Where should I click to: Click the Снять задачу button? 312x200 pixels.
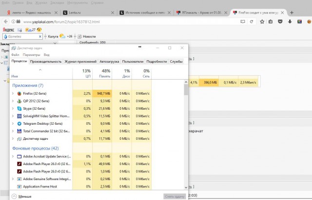click(x=175, y=197)
